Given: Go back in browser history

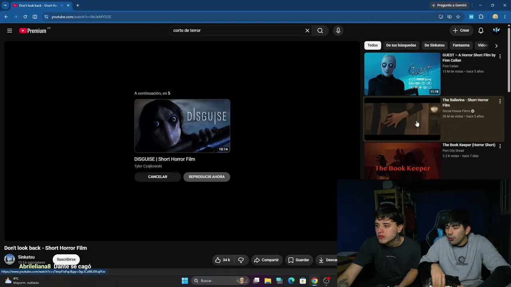Looking at the screenshot, I should (6, 17).
